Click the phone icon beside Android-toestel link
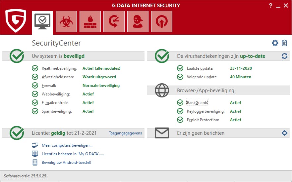Screen dimensions: 292x182 (x=35, y=162)
